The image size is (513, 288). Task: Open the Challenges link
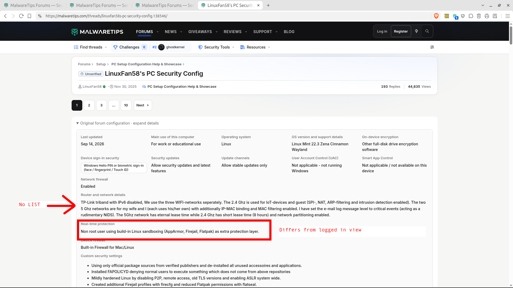point(130,47)
